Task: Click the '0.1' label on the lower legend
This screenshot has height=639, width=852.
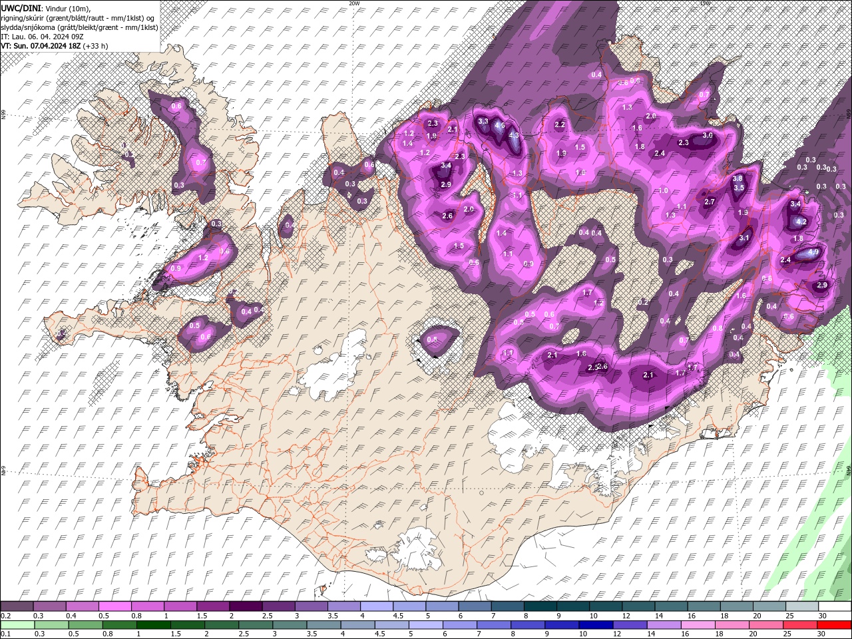Action: (5, 634)
